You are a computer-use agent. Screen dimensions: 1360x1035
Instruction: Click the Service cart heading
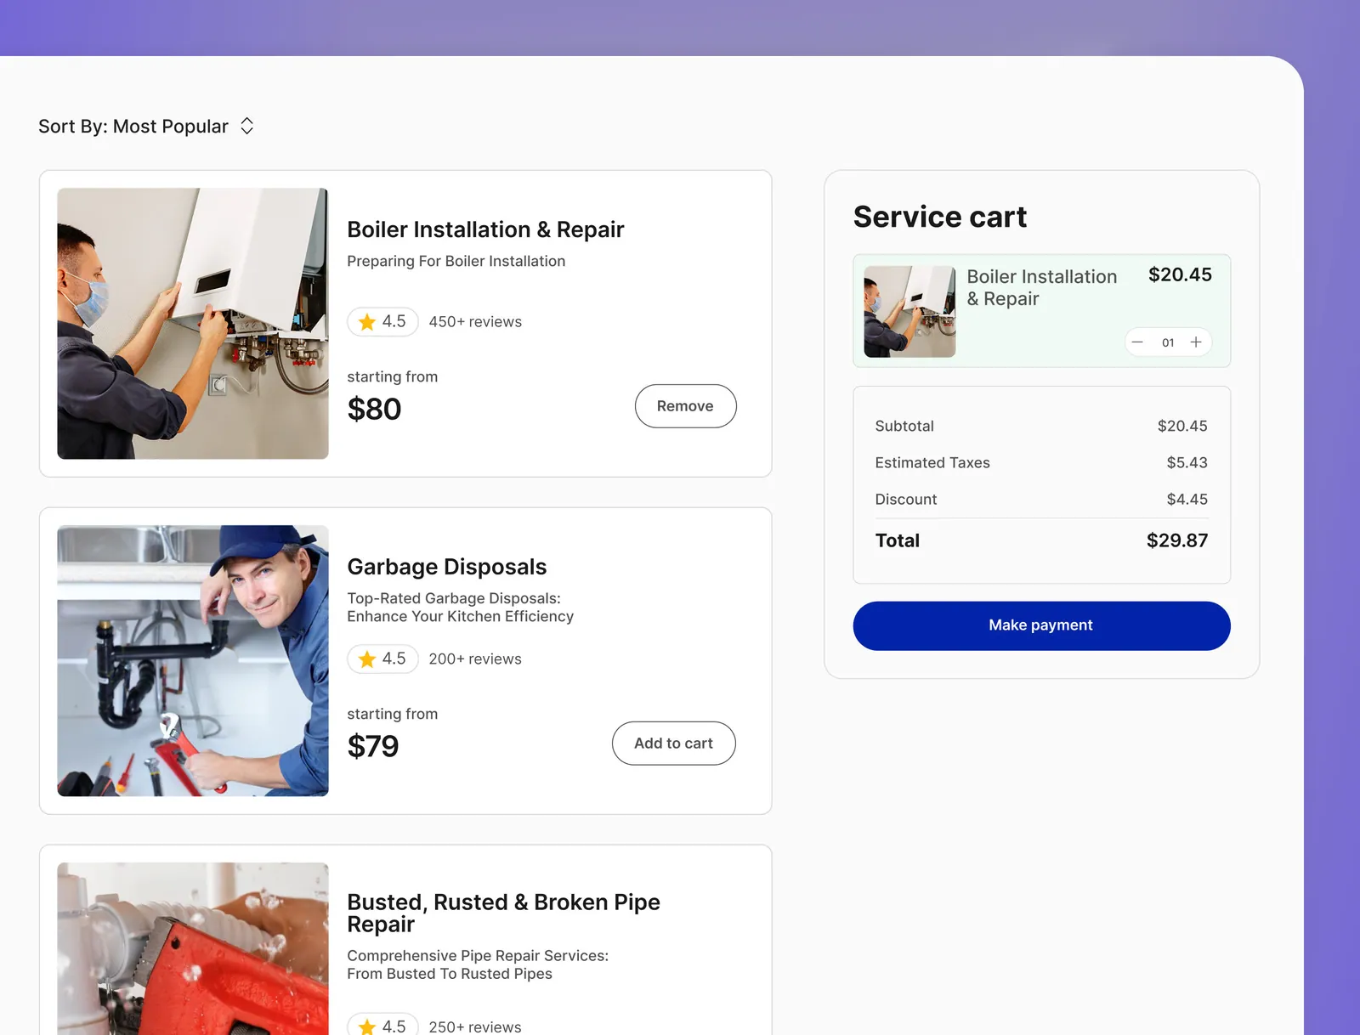(940, 217)
